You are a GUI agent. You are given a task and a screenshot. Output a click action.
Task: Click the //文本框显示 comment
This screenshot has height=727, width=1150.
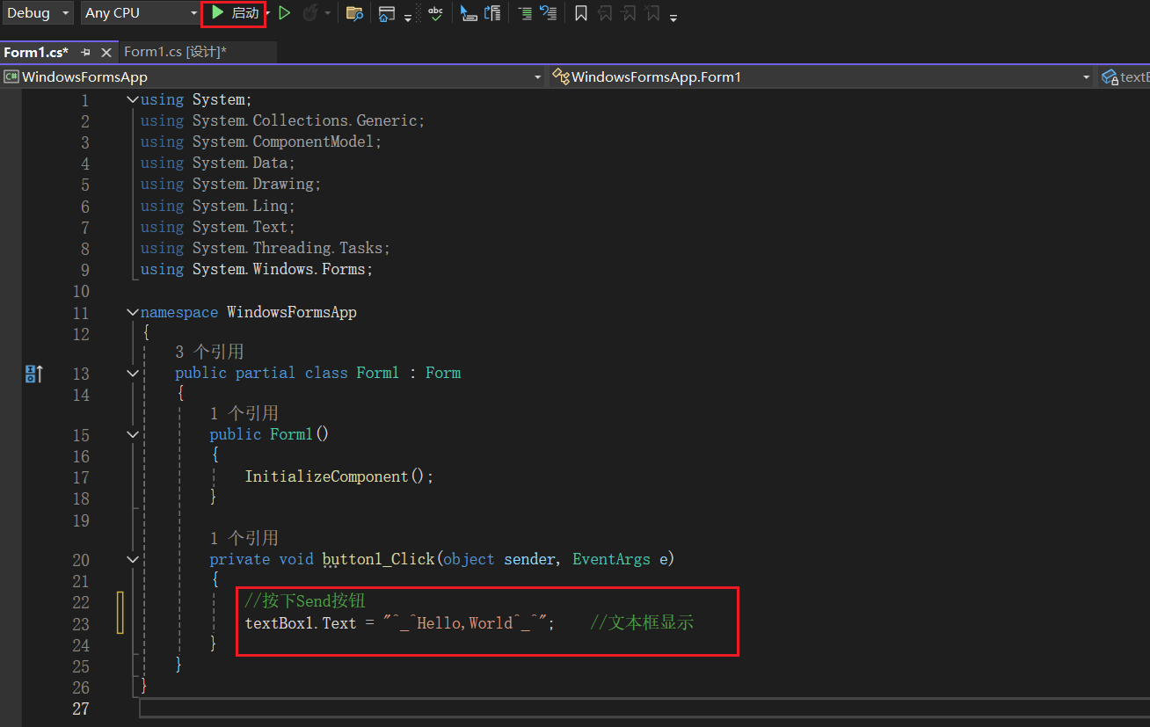642,623
